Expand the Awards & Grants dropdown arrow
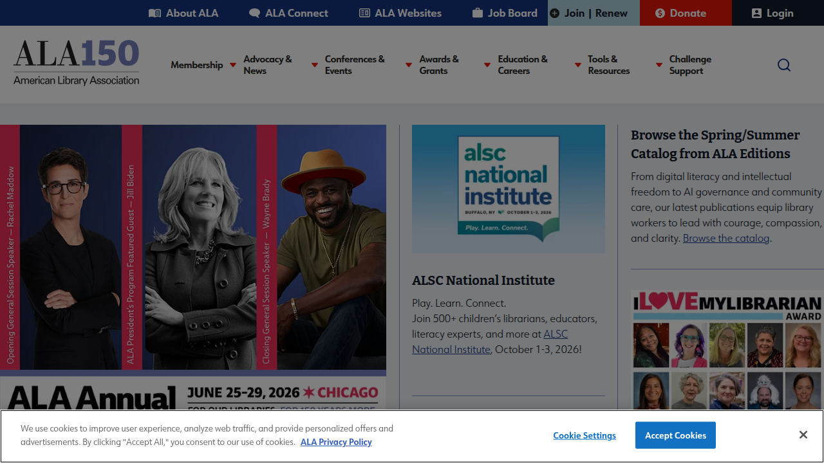The image size is (824, 463). point(487,65)
